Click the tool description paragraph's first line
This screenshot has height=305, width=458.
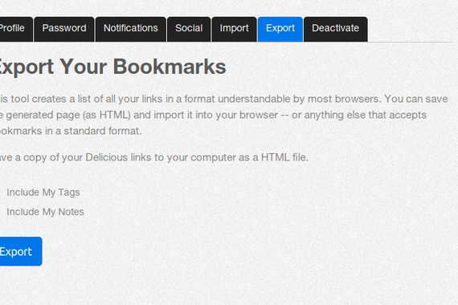coord(223,99)
